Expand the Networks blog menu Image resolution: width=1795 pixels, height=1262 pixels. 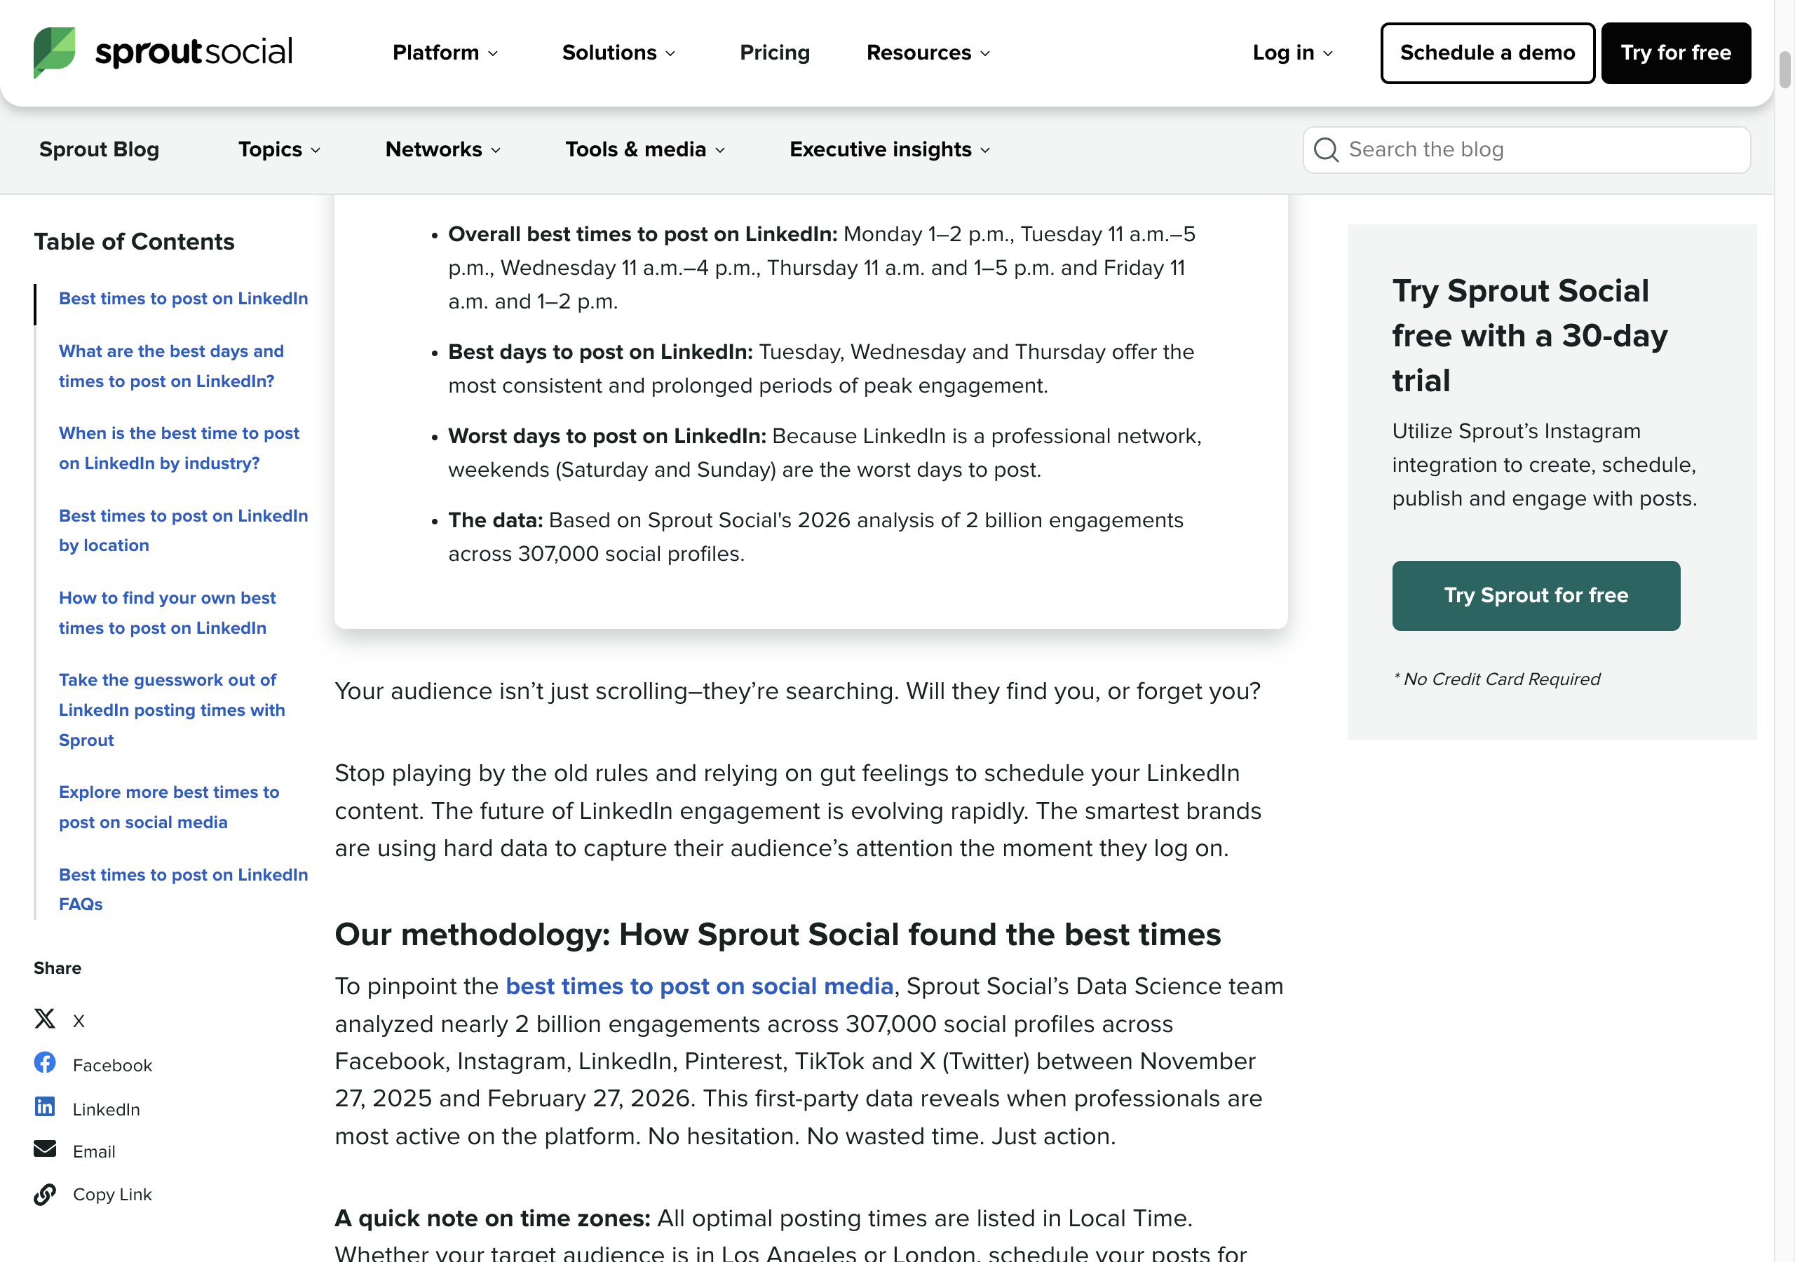[x=443, y=149]
